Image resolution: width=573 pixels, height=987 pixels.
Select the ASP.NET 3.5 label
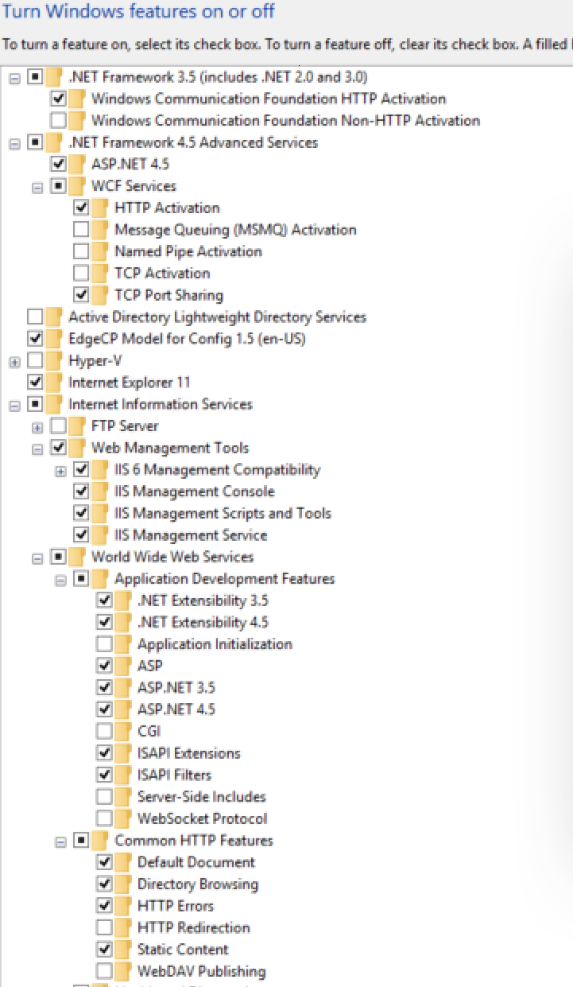click(x=176, y=687)
